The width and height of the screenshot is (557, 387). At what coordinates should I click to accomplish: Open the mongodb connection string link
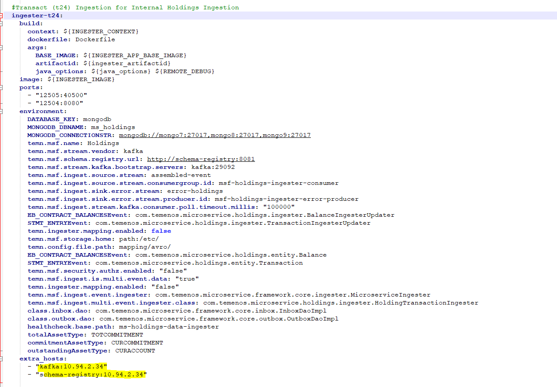[x=215, y=135]
